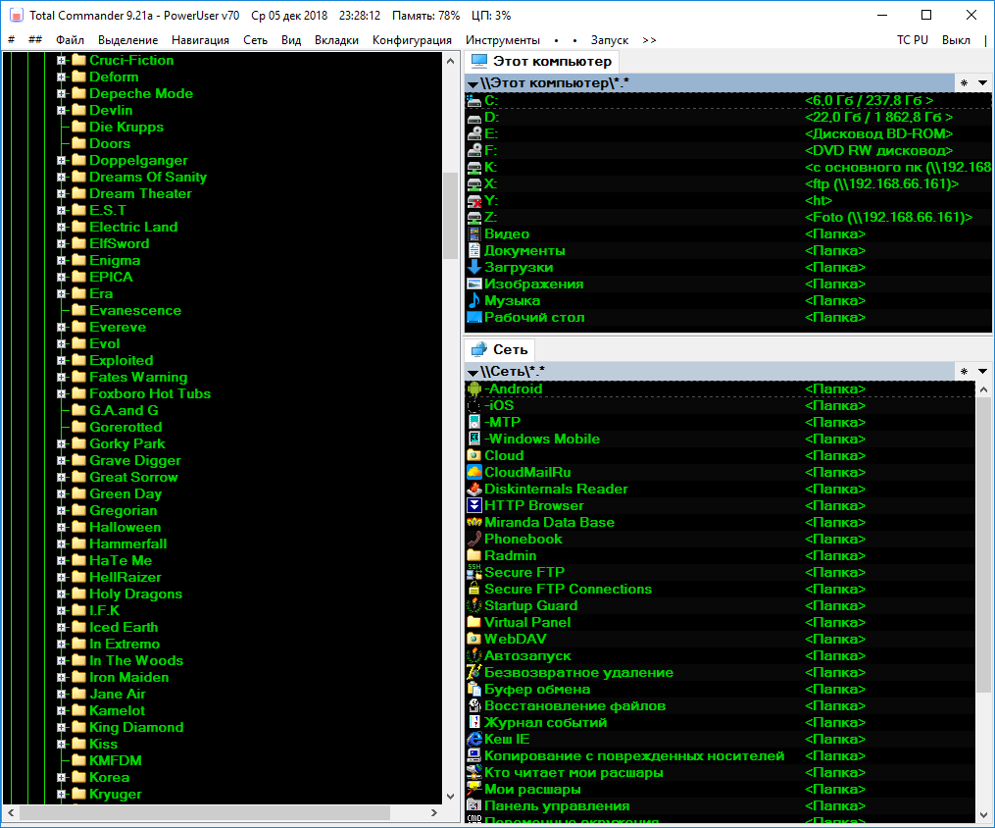This screenshot has height=828, width=995.
Task: Click the Android plugin icon
Action: [x=474, y=389]
